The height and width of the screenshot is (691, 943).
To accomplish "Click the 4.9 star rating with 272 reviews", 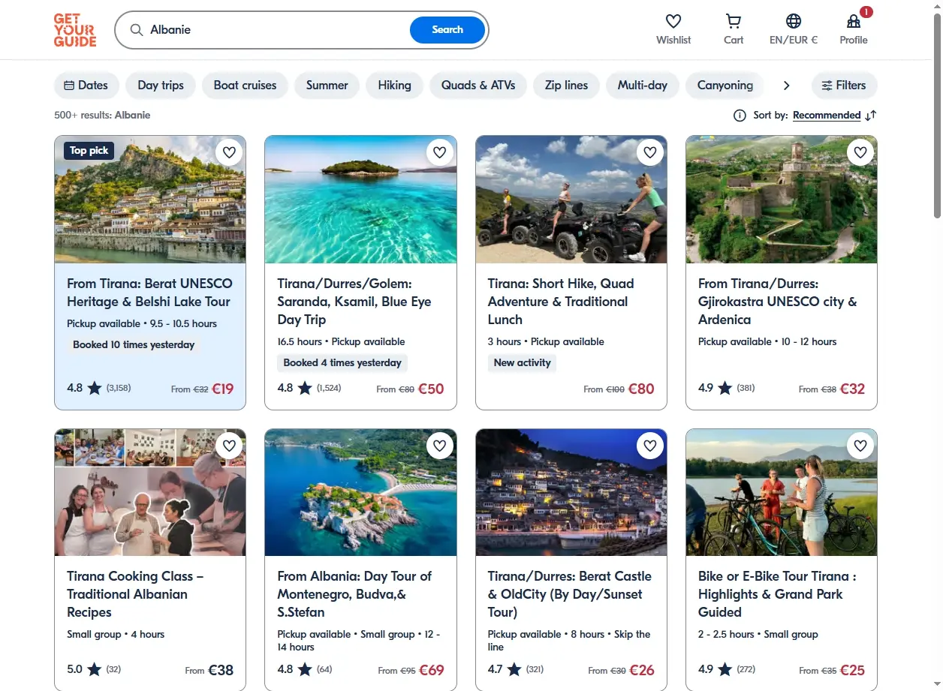I will click(x=727, y=669).
